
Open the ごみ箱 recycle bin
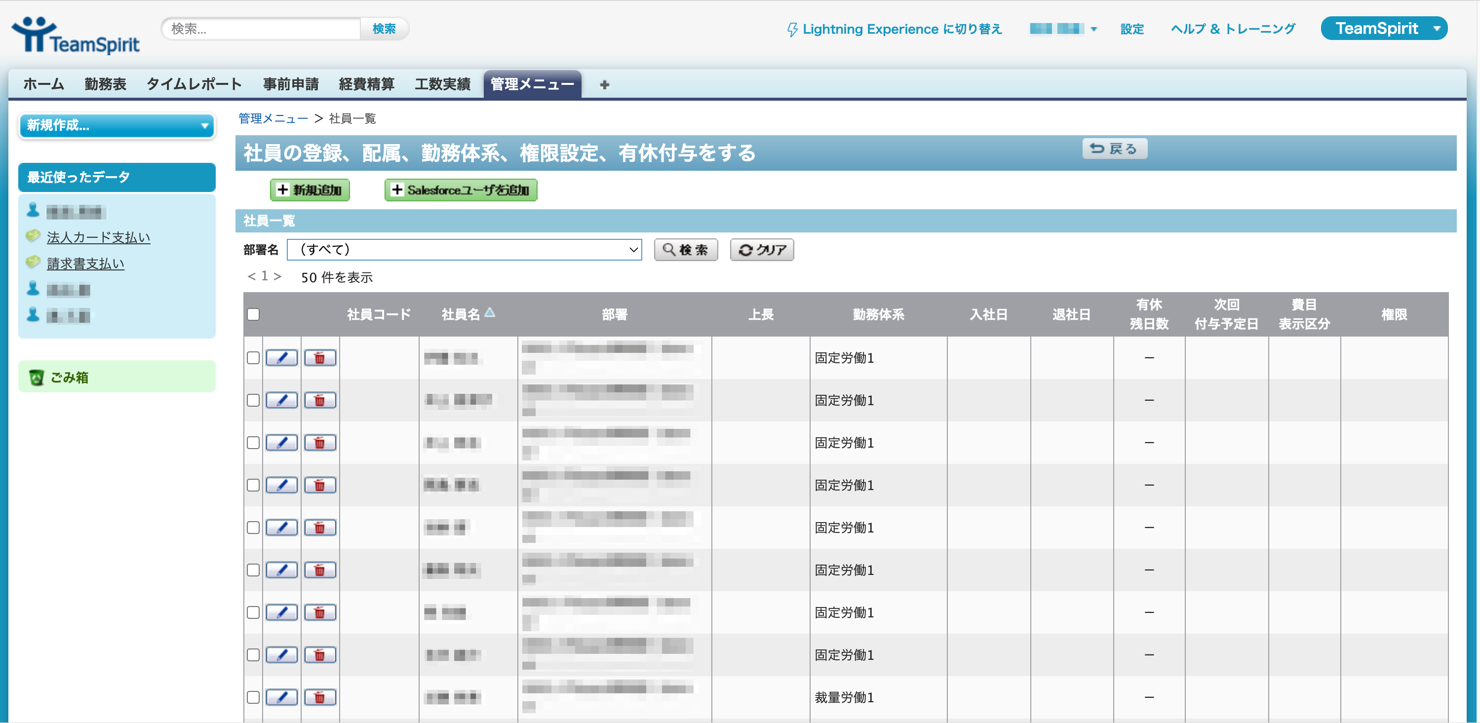tap(69, 377)
